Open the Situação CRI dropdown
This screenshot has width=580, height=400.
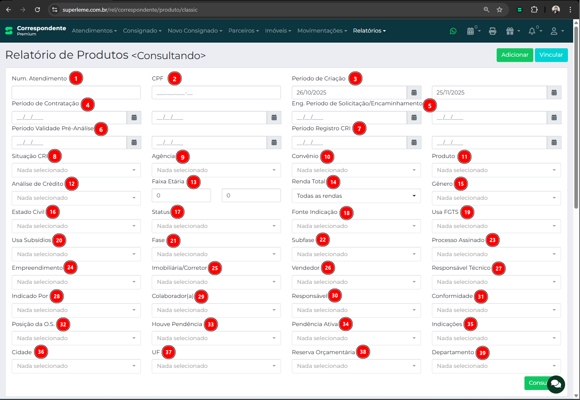(76, 170)
